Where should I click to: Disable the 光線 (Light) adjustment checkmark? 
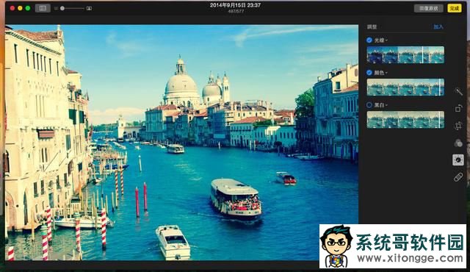point(369,40)
